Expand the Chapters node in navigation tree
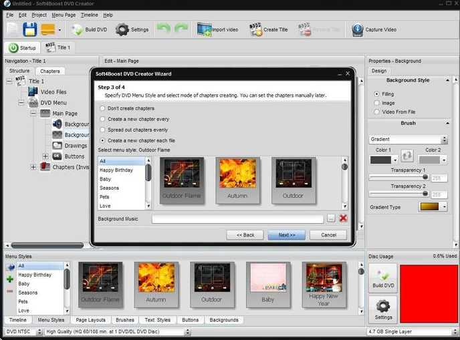Screen dimensions: 460x340 pyautogui.click(x=33, y=167)
